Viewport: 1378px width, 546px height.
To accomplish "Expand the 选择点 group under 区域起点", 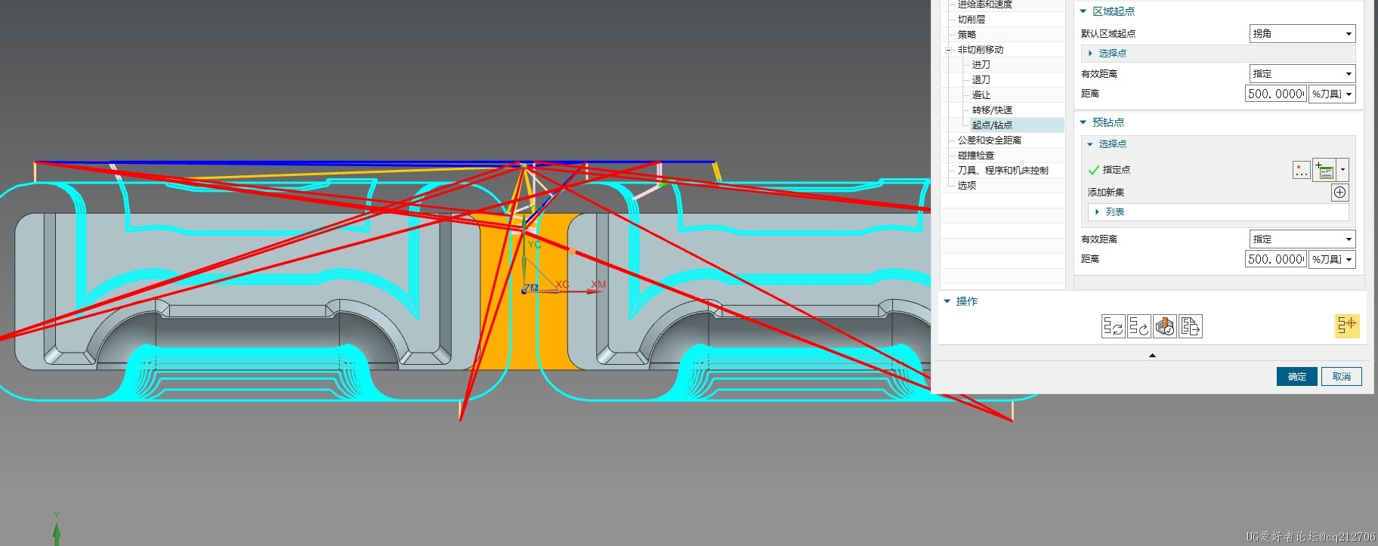I will pyautogui.click(x=1090, y=53).
